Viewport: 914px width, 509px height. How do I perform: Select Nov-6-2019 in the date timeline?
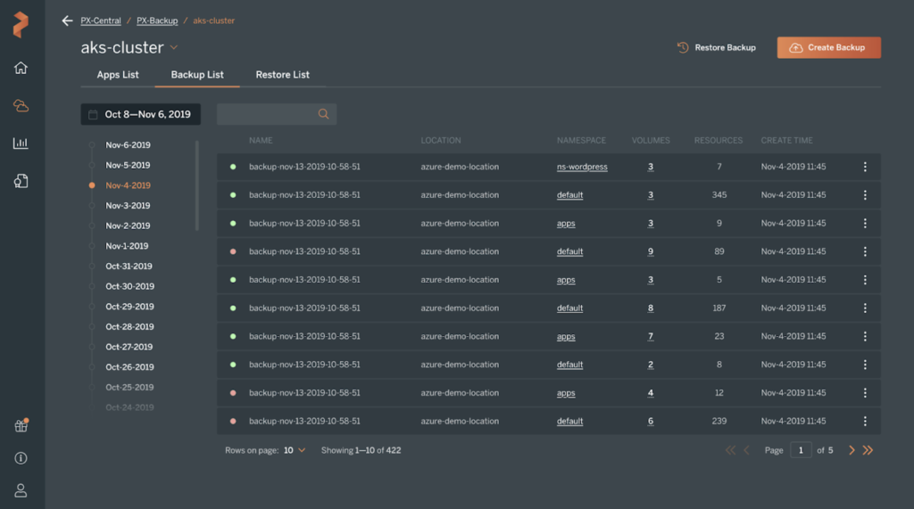(x=128, y=145)
